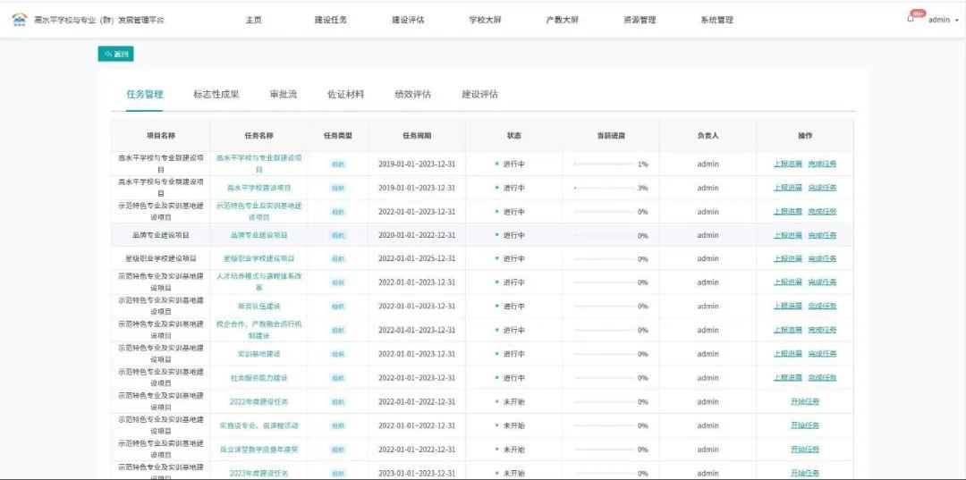Viewport: 966px width, 480px height.
Task: Click the date range 2020-01-01~2022-12-31
Action: click(x=417, y=235)
